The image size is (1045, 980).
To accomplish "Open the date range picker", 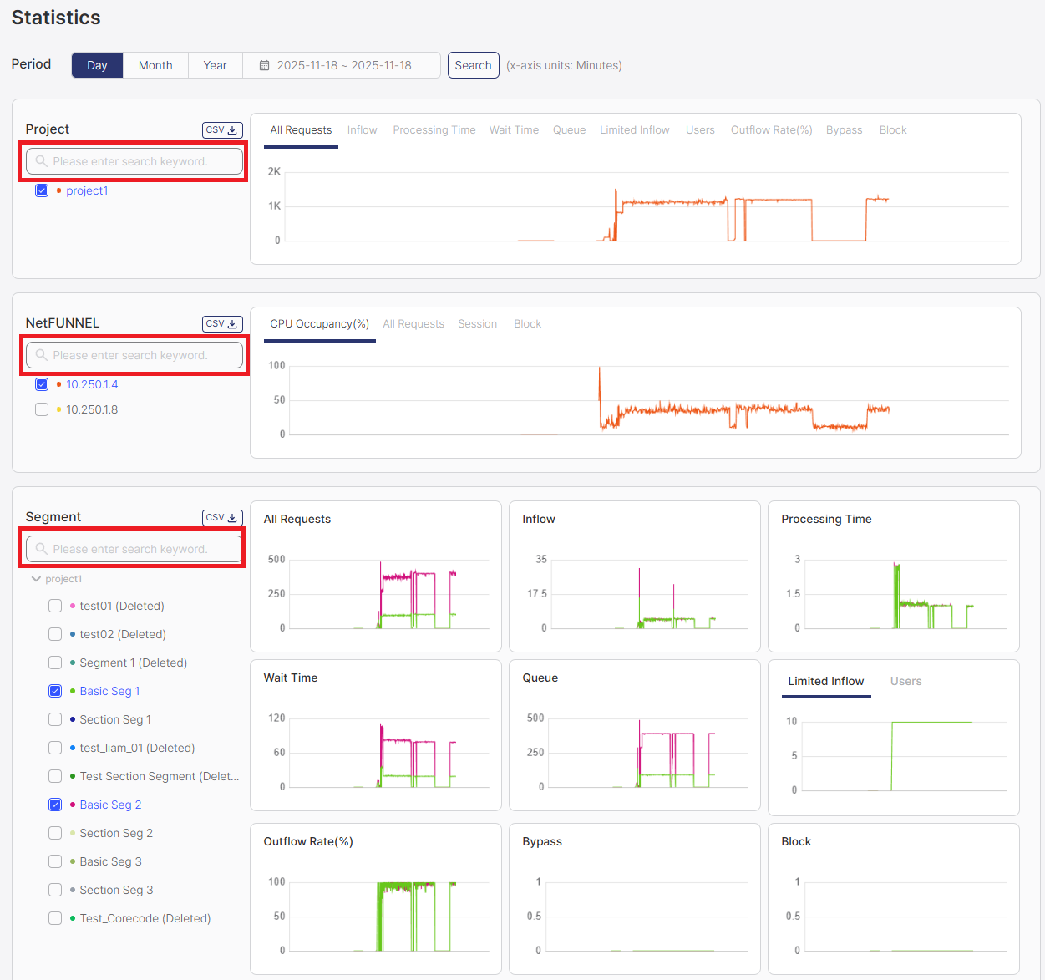I will tap(343, 66).
